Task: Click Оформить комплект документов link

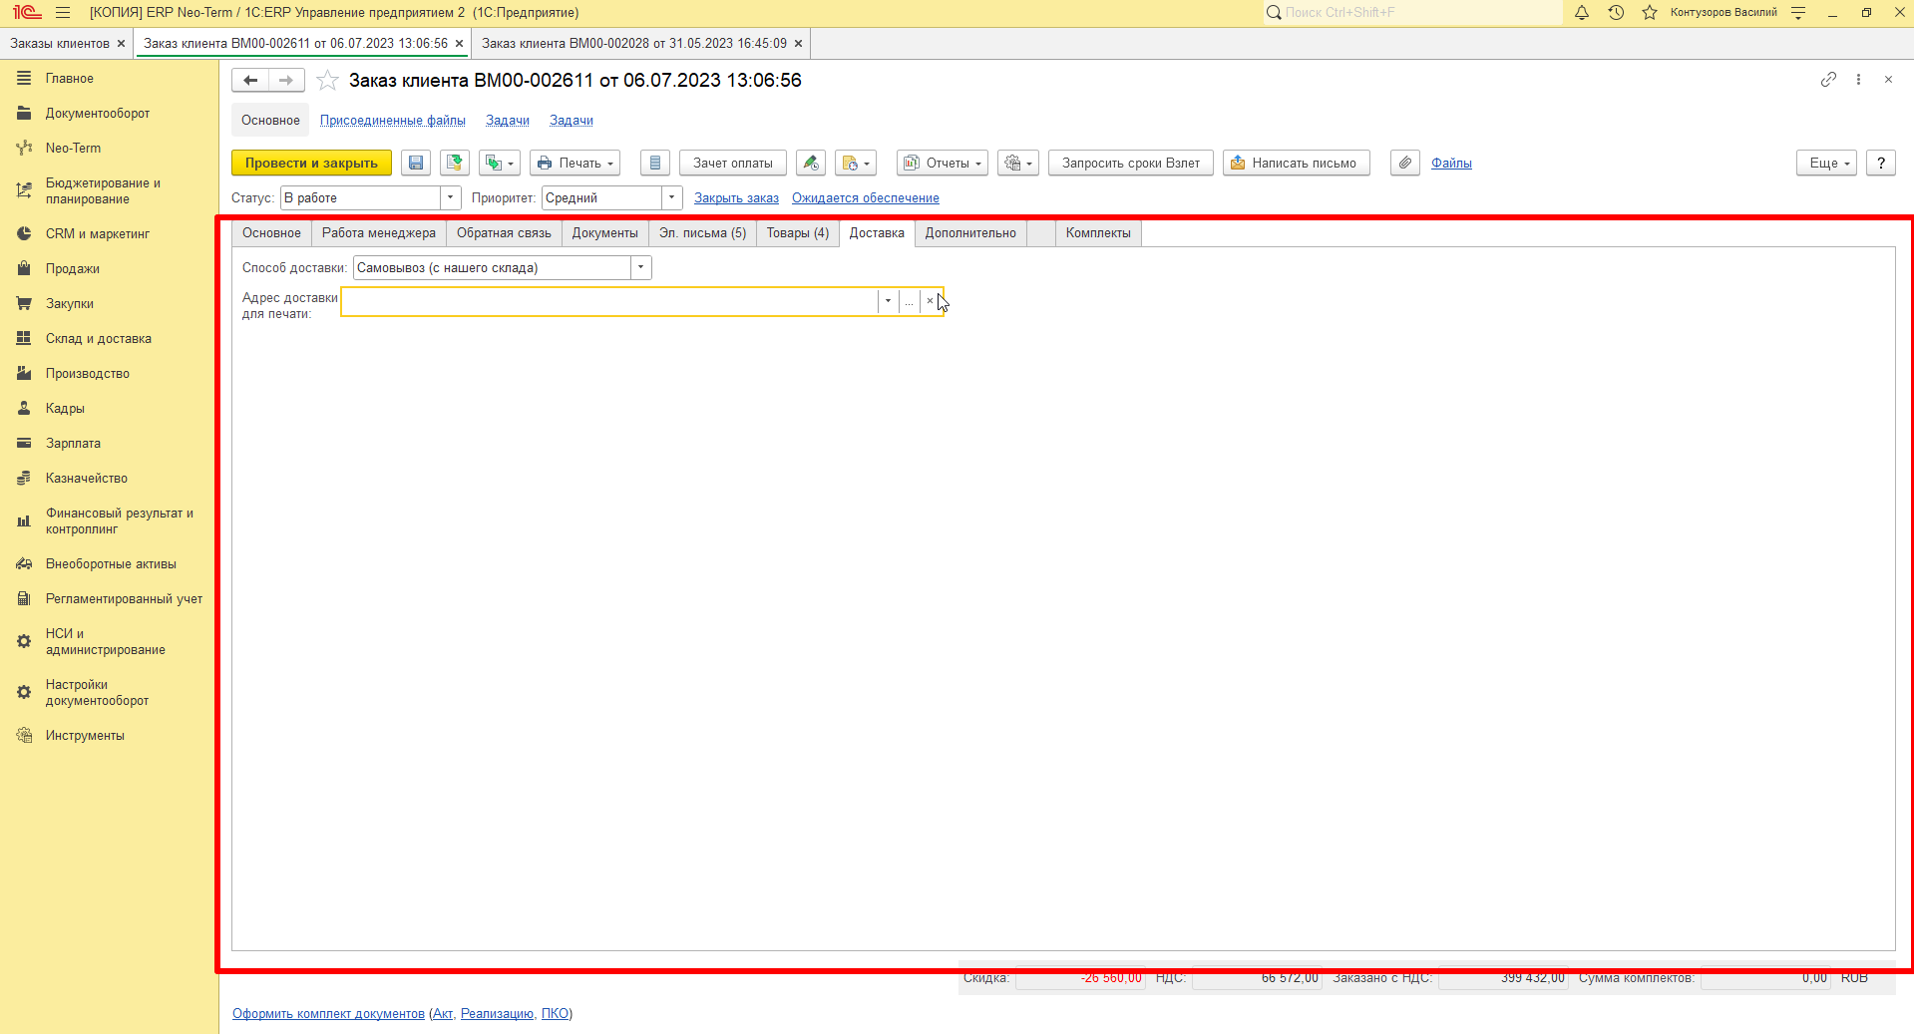Action: pos(328,1014)
